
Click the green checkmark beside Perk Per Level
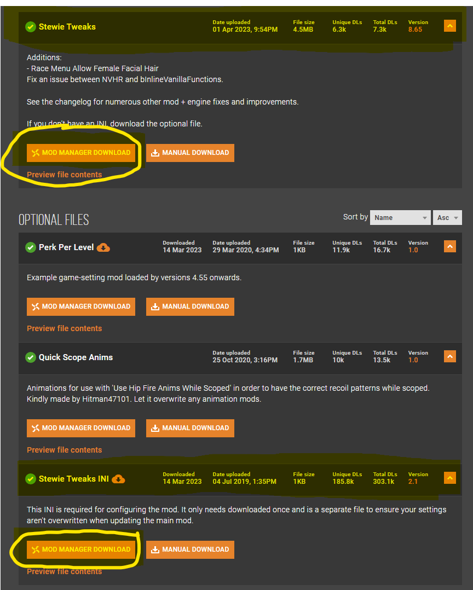point(31,247)
